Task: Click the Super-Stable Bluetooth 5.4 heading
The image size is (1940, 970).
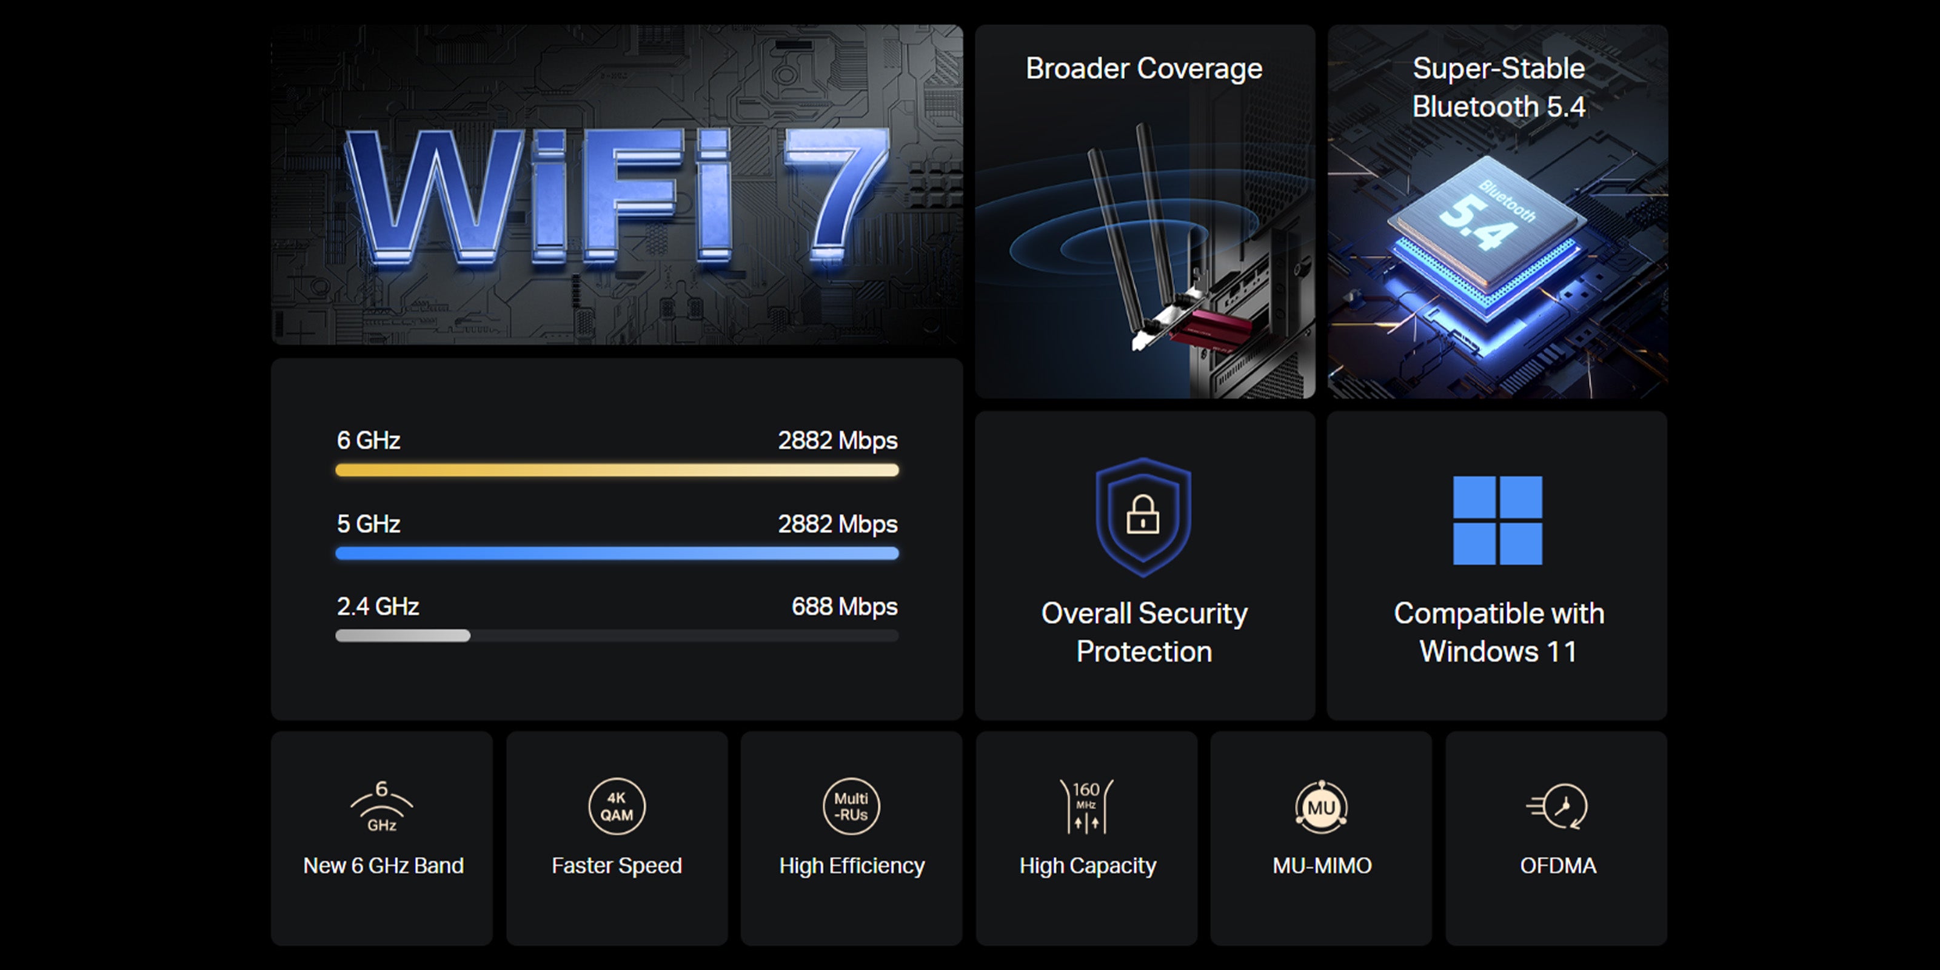Action: point(1498,87)
